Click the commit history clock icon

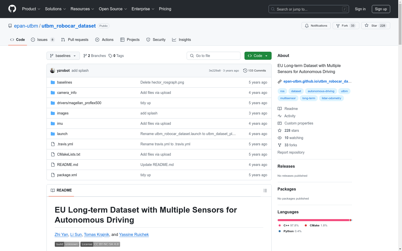(x=245, y=71)
